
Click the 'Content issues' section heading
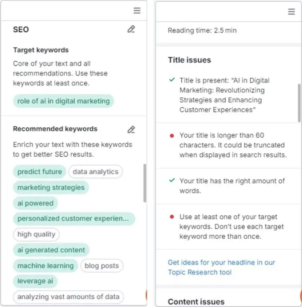(x=196, y=302)
